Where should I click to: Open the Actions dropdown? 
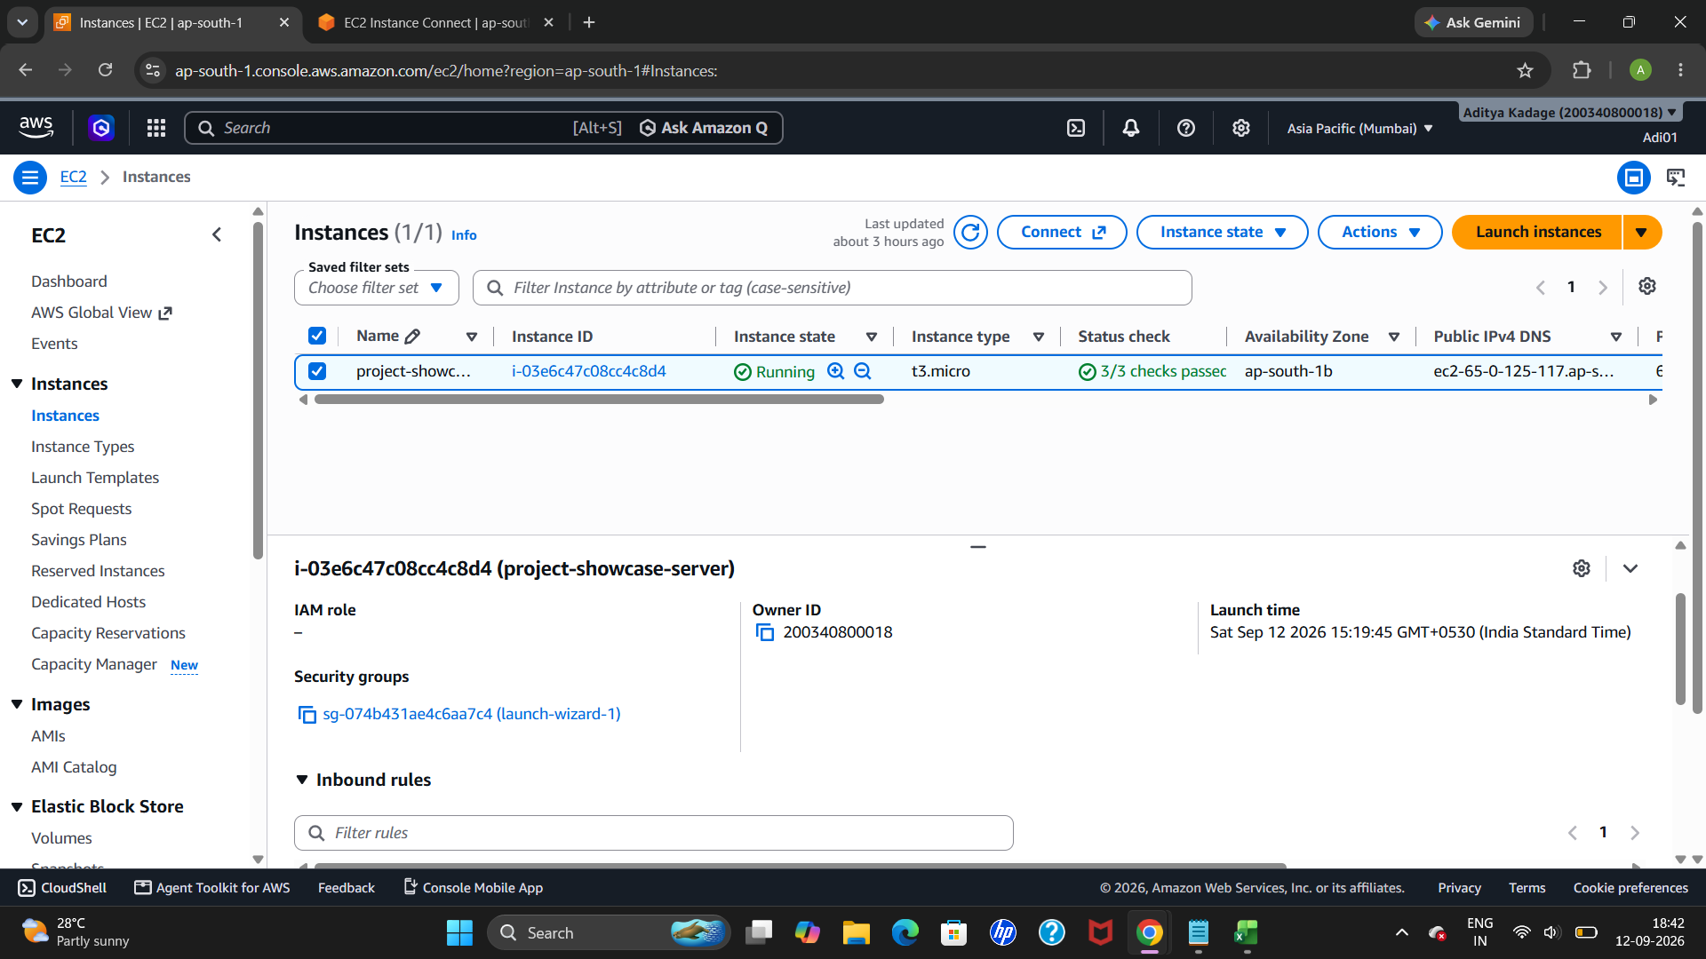1380,233
